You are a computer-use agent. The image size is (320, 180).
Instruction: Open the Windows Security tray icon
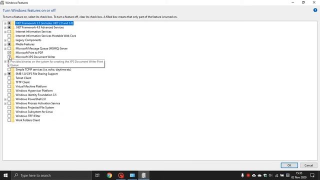coord(265,175)
